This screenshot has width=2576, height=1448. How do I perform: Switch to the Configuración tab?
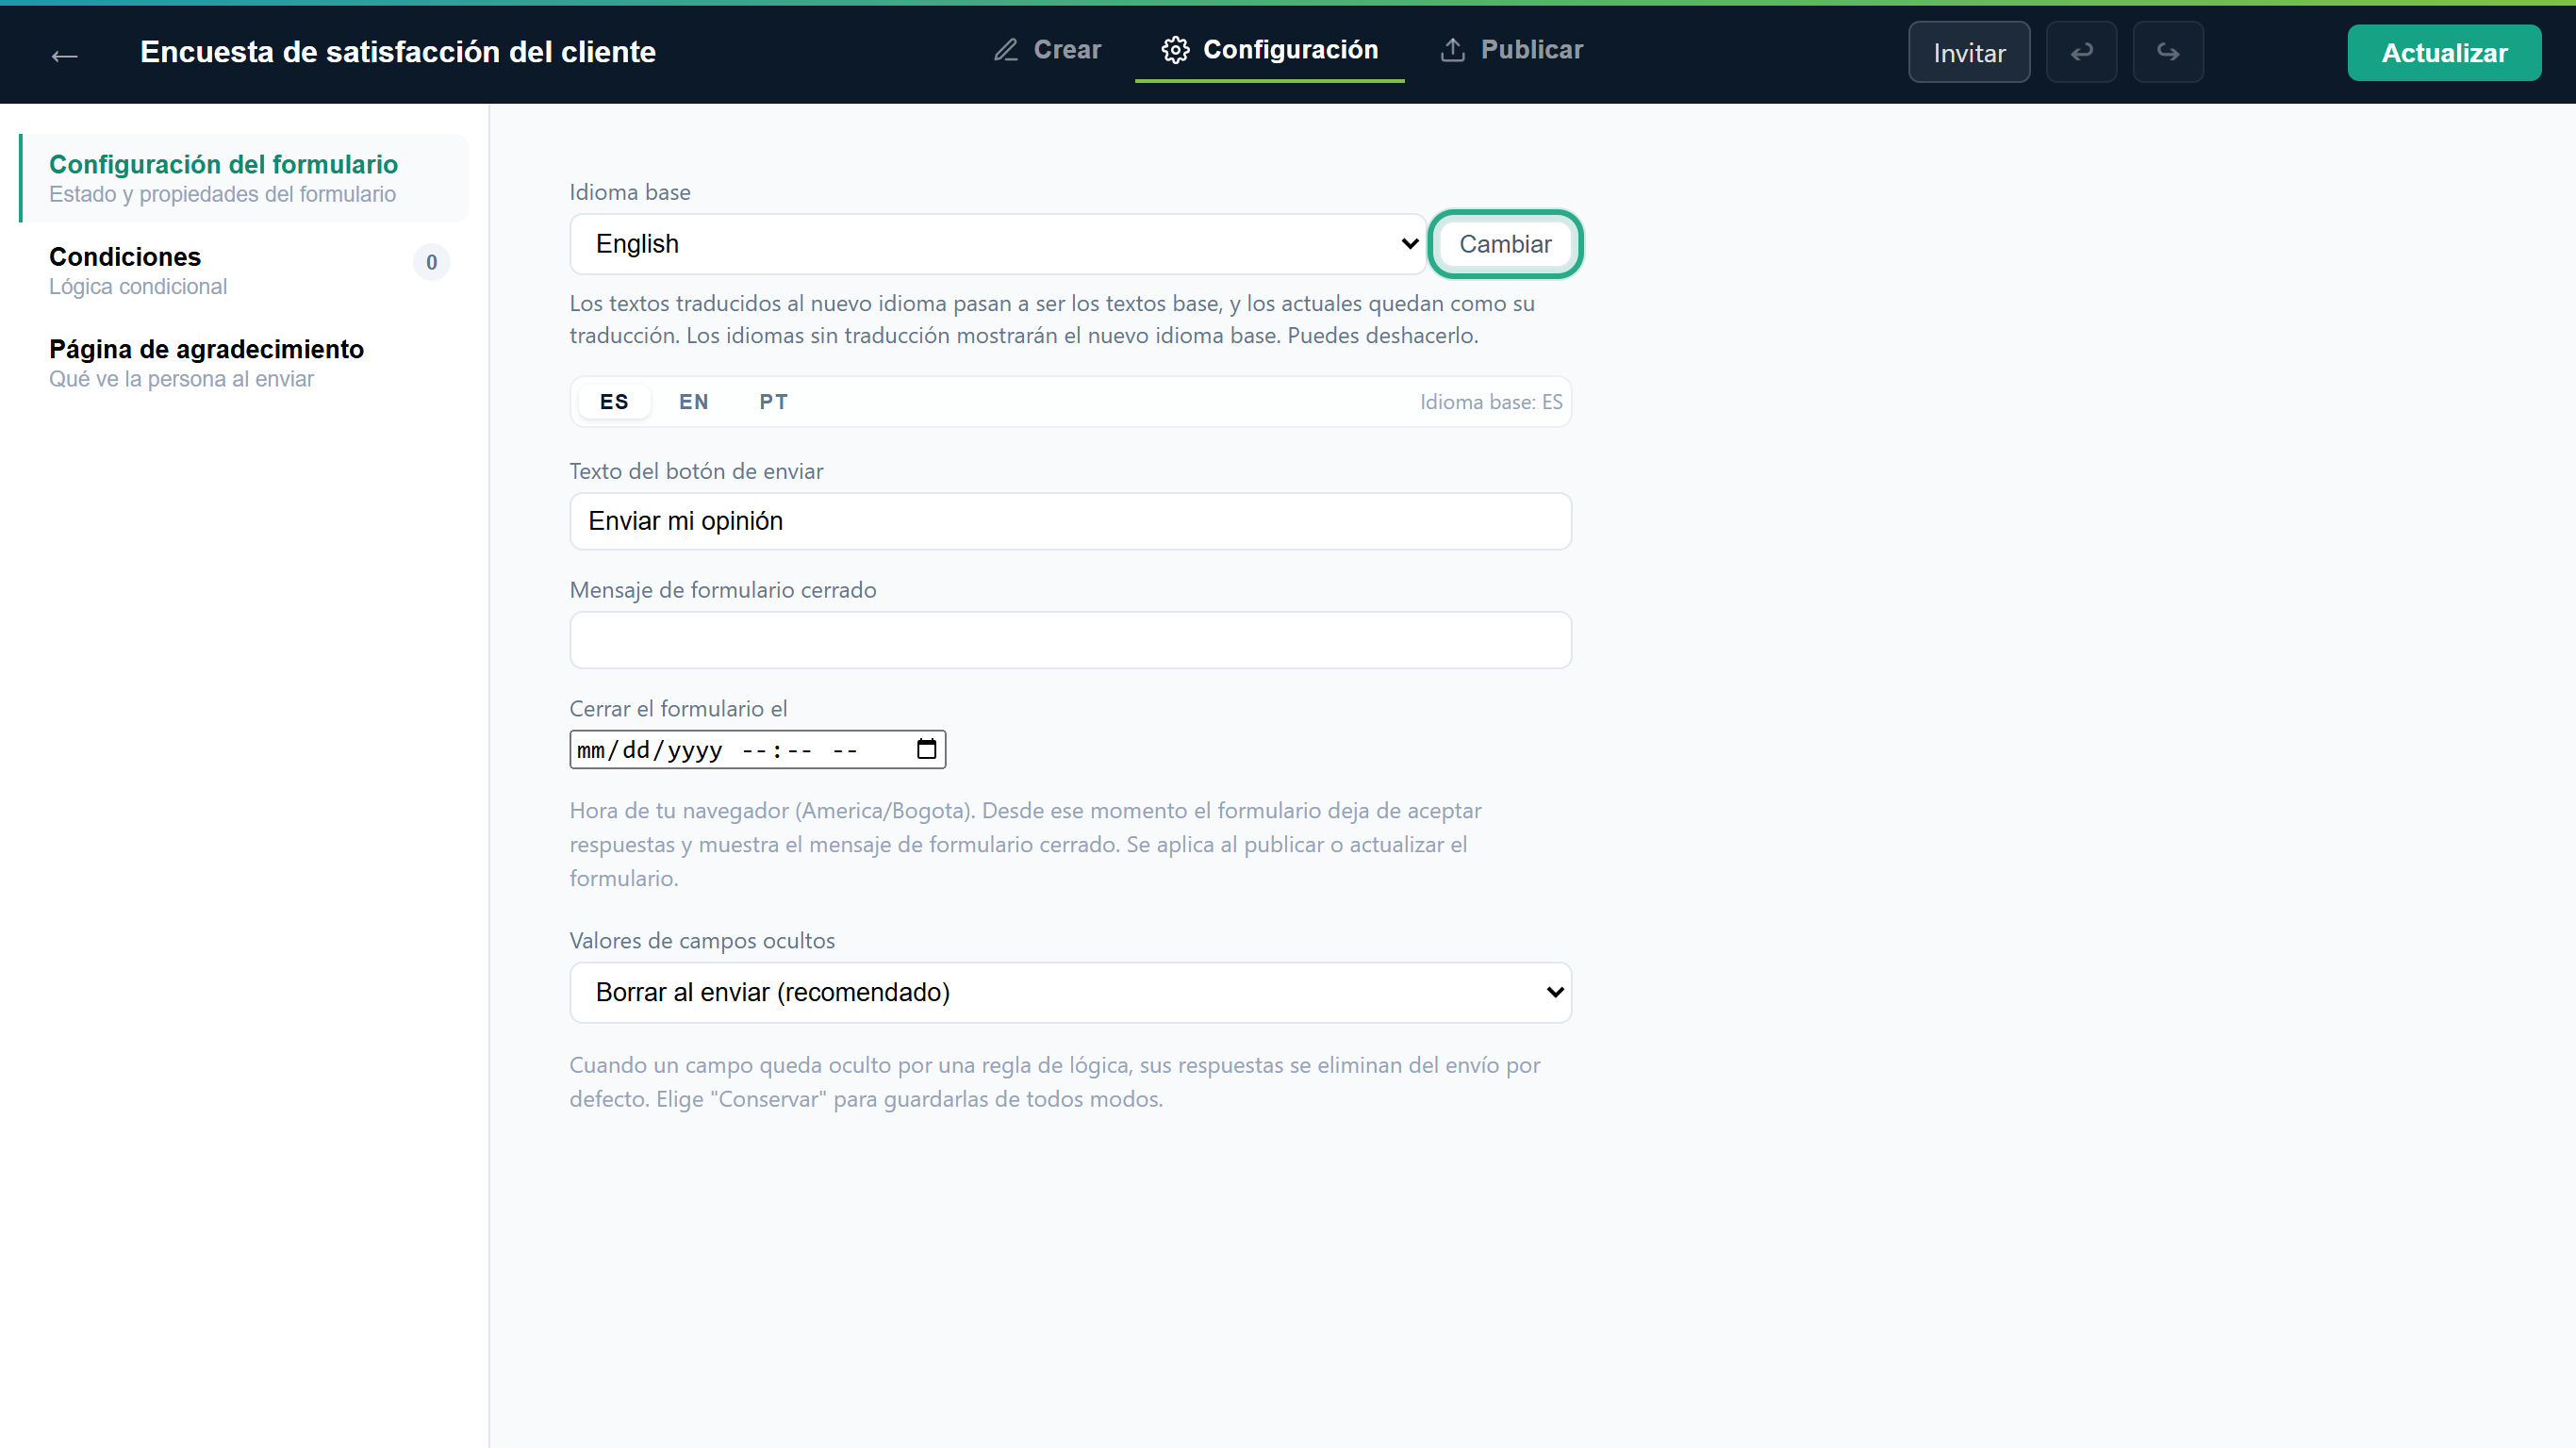pyautogui.click(x=1269, y=50)
